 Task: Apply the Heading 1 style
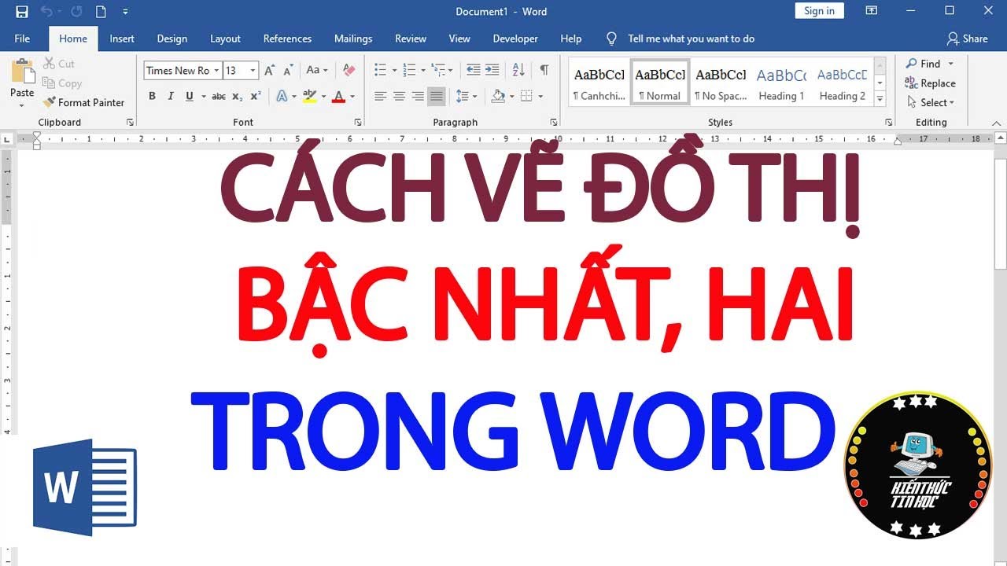[781, 83]
